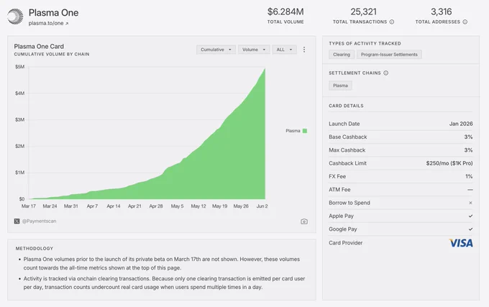
Task: Click the green Plasma legend swatch
Action: pos(305,131)
